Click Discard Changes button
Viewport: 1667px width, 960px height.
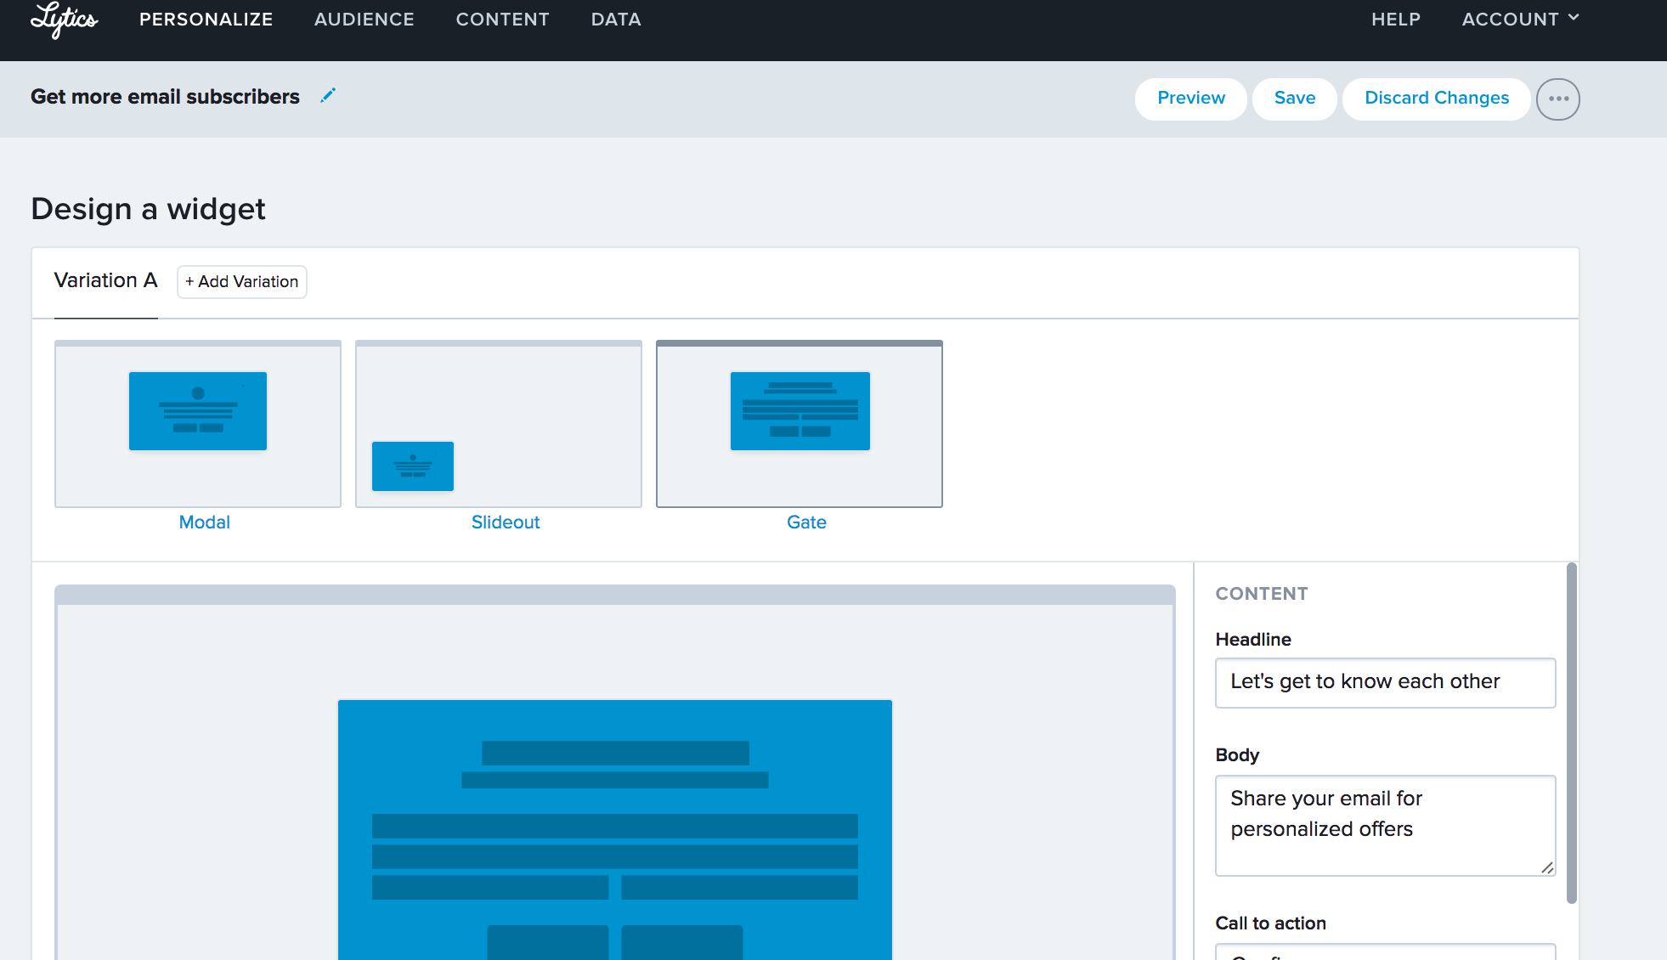[x=1436, y=99]
